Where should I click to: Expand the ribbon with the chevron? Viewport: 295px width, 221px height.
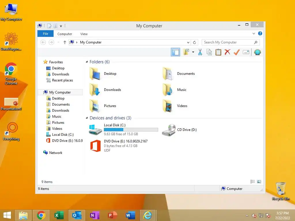click(x=254, y=34)
